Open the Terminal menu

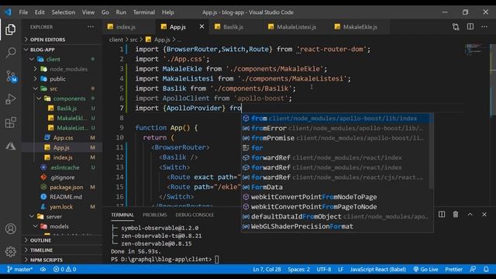coord(144,12)
